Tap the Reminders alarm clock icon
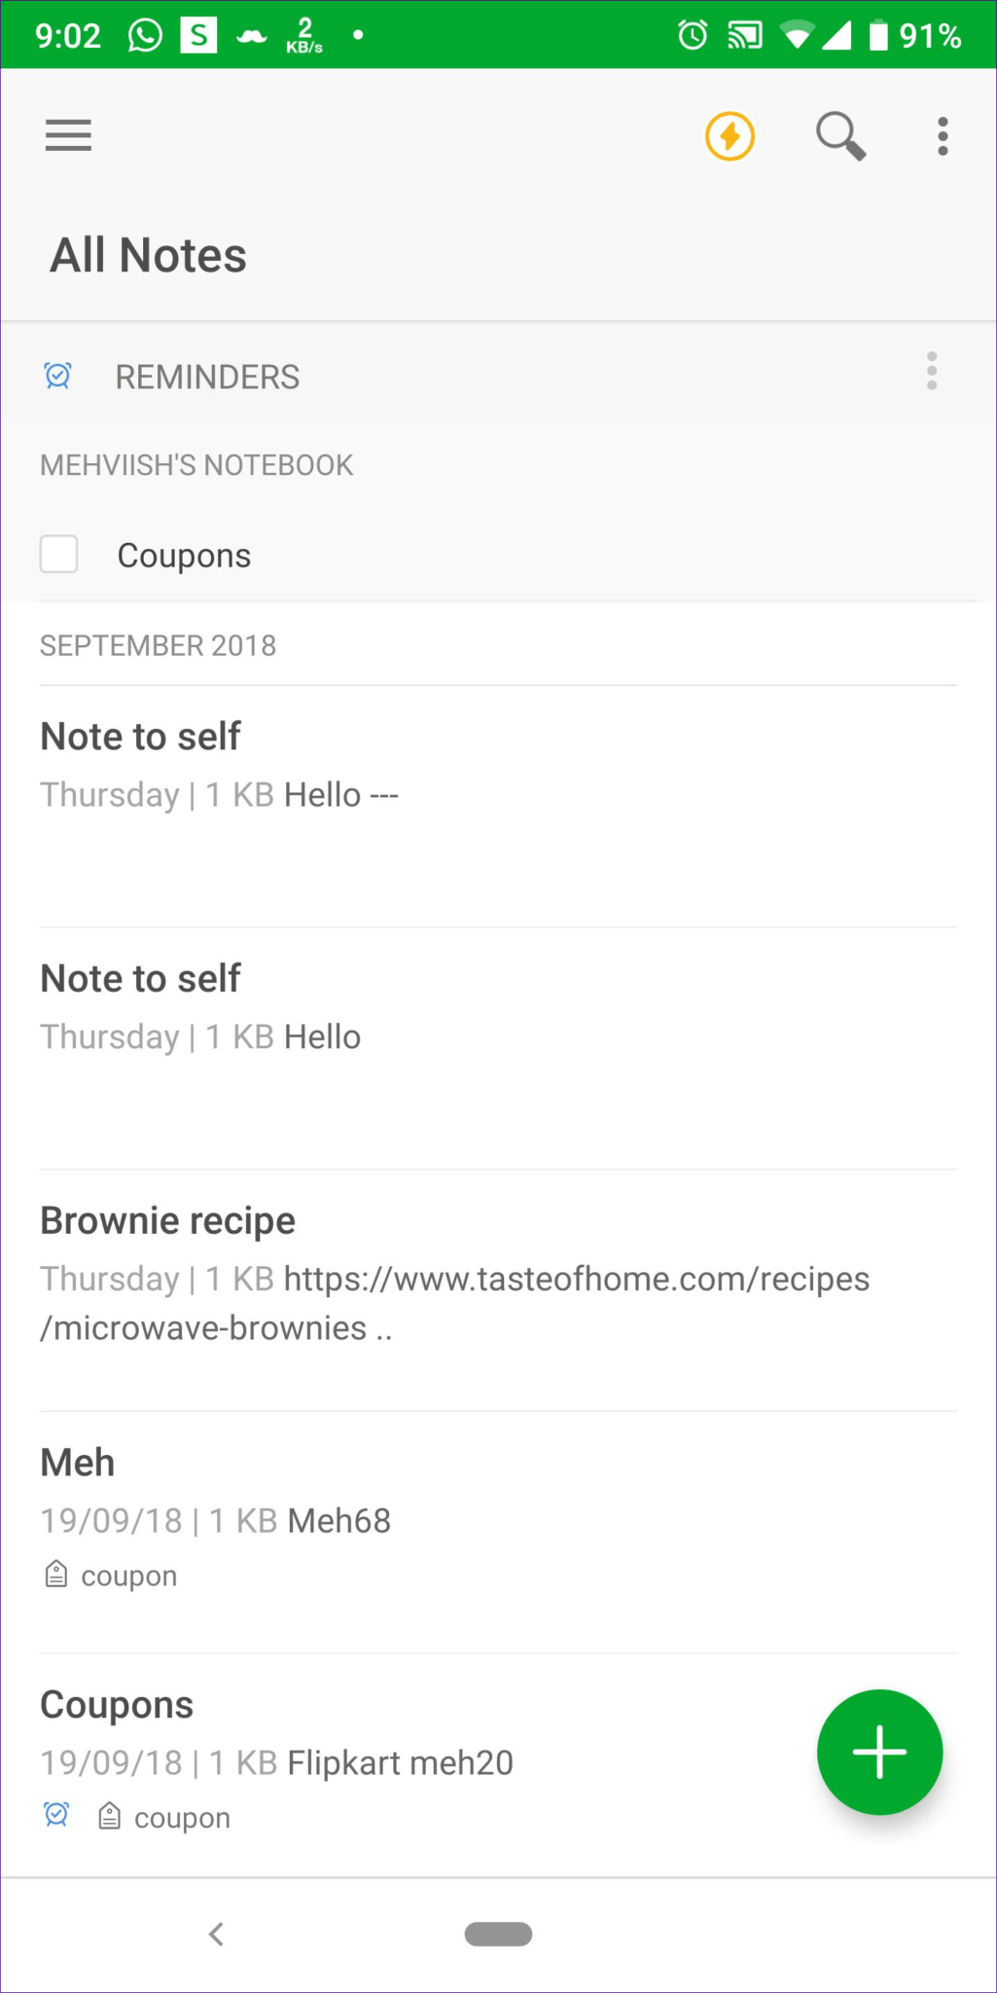 [58, 376]
